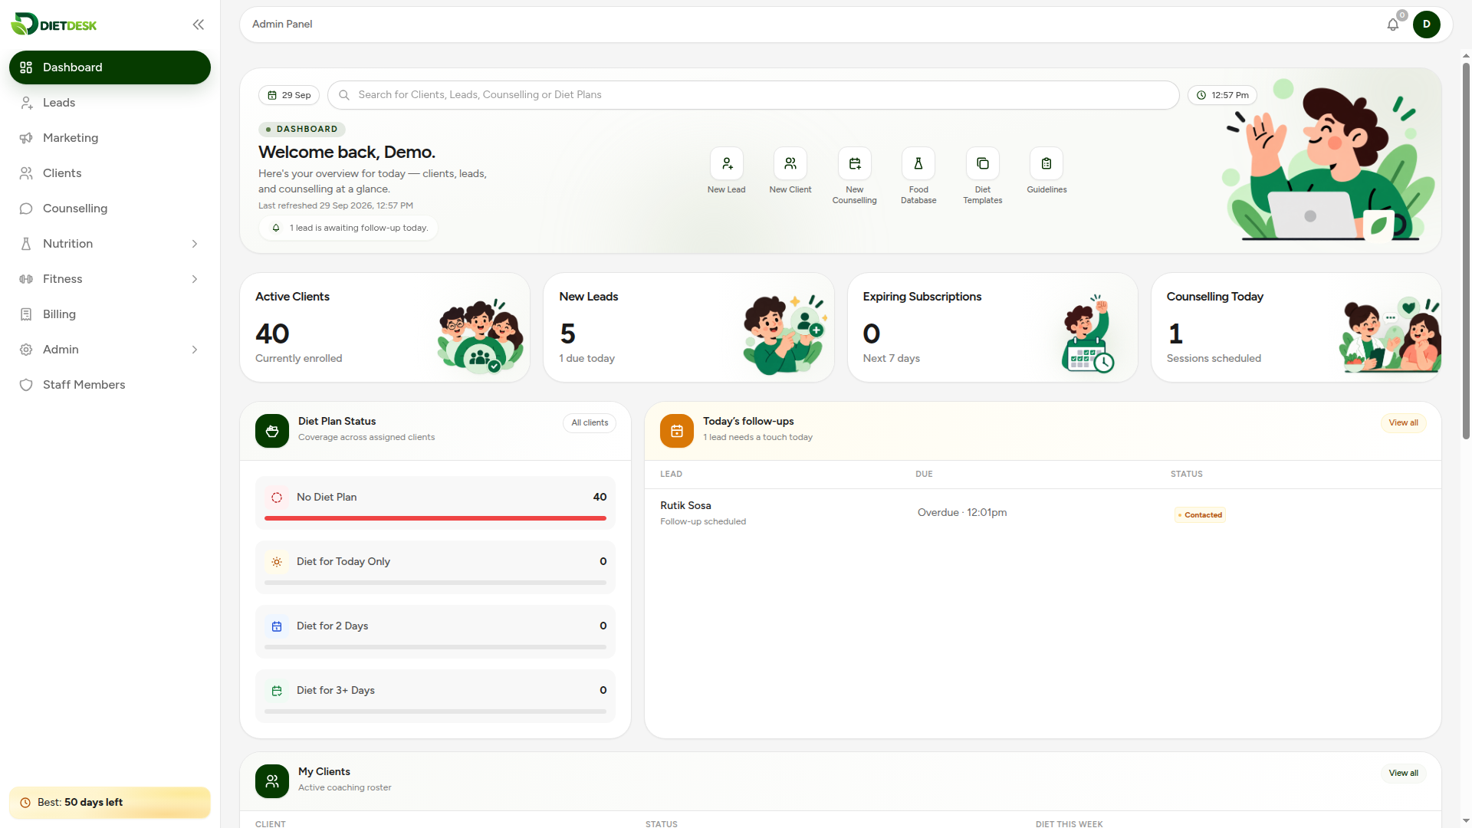
Task: Open the Active Clients stat card
Action: 385,327
